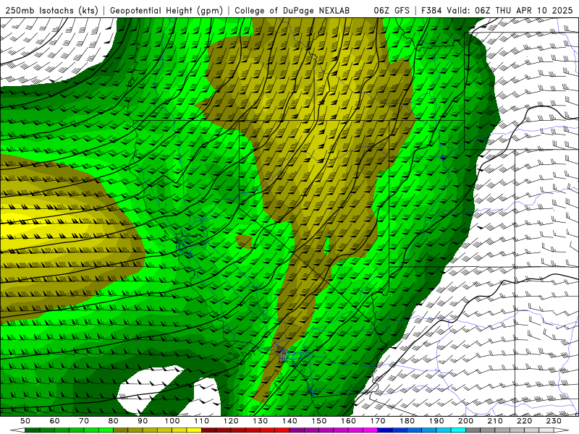
Task: Click the darkest green swatch in the color bar
Action: point(33,430)
